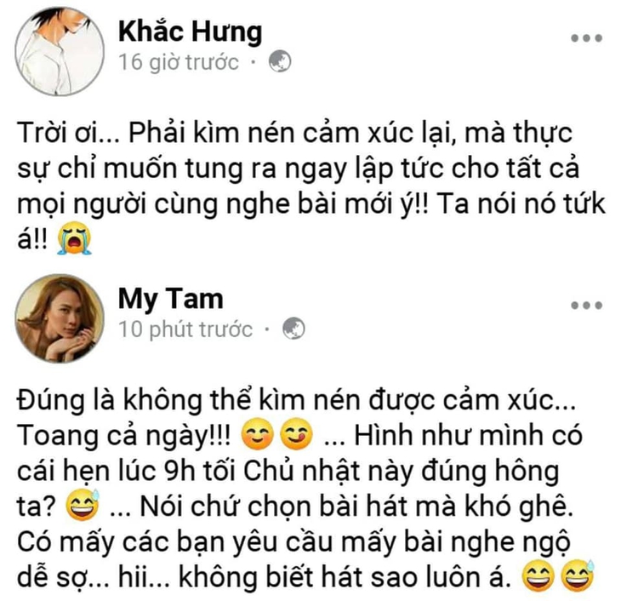The width and height of the screenshot is (621, 601).
Task: Visit the Khắc Hưng profile name link
Action: click(x=190, y=31)
